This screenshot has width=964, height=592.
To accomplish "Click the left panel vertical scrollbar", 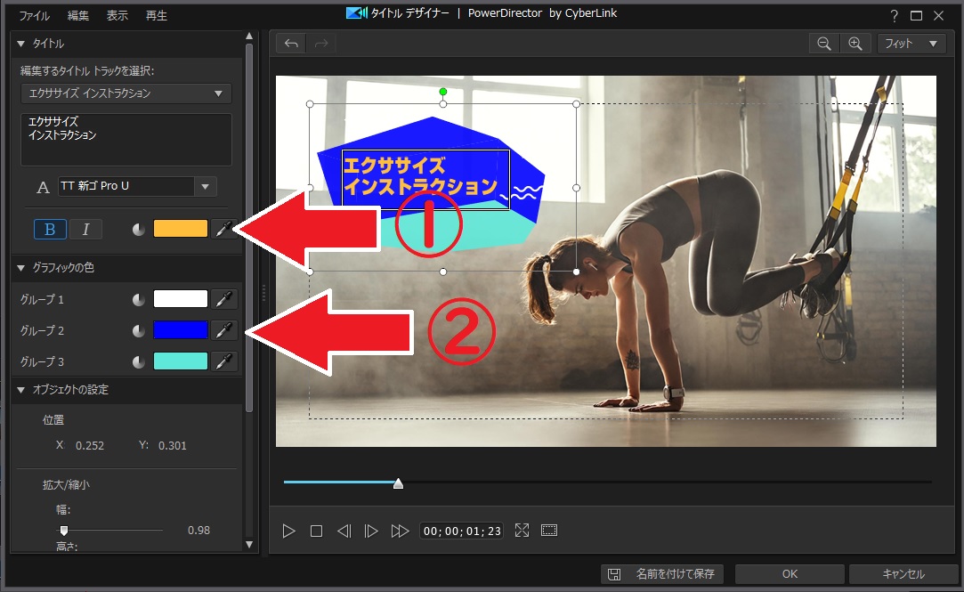I will tap(249, 228).
